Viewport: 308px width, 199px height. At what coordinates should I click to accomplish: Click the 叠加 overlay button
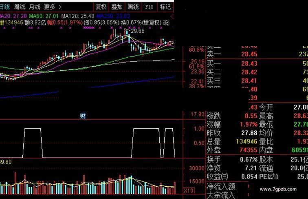coord(117,7)
